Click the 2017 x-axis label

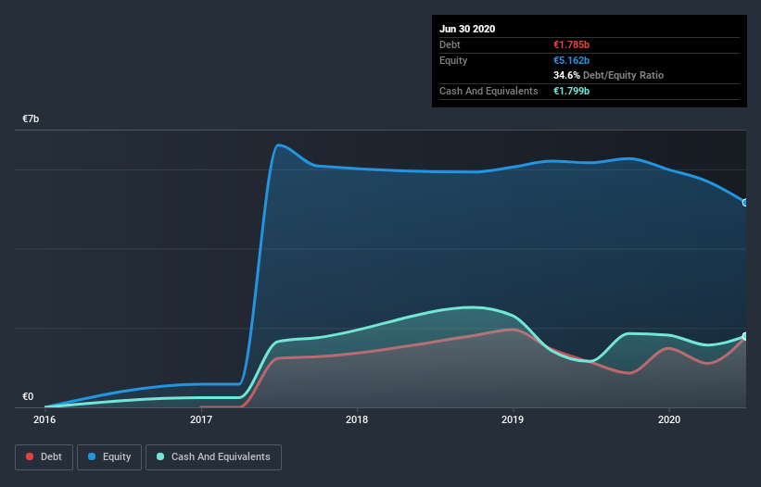(x=201, y=419)
